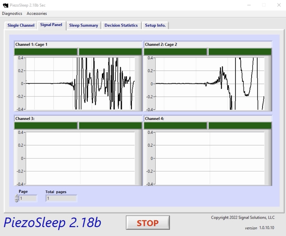Open the Diagnostics menu
This screenshot has height=236, width=286.
(12, 13)
